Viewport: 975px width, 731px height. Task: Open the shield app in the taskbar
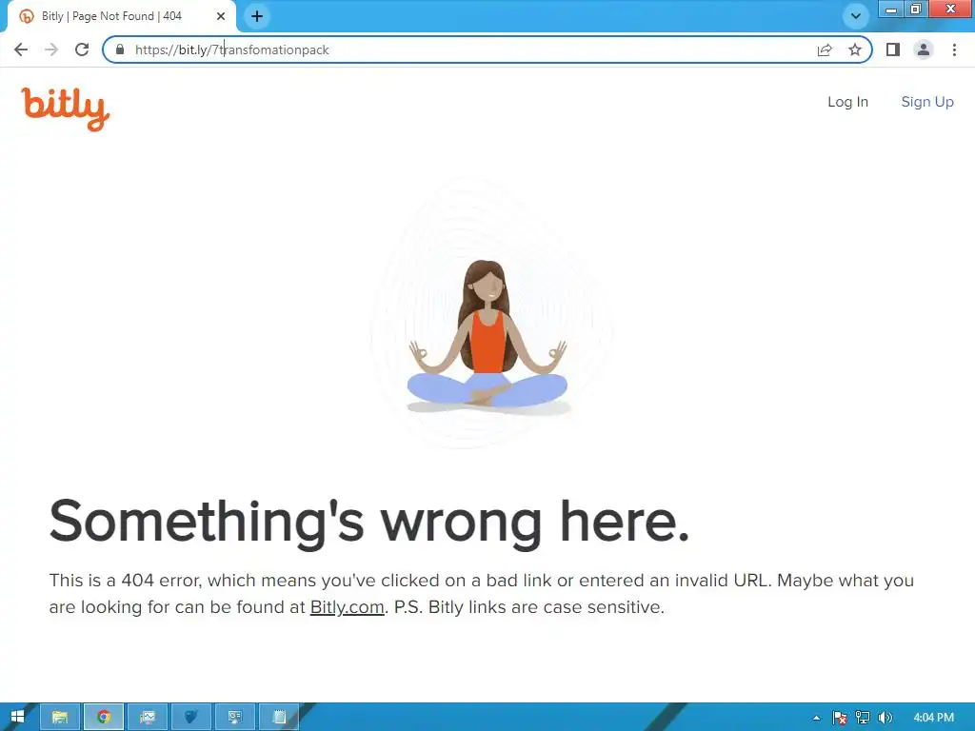pyautogui.click(x=190, y=718)
